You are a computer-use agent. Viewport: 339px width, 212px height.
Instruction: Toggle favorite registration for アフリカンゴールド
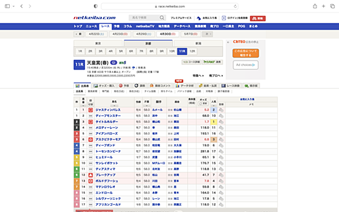point(221,204)
